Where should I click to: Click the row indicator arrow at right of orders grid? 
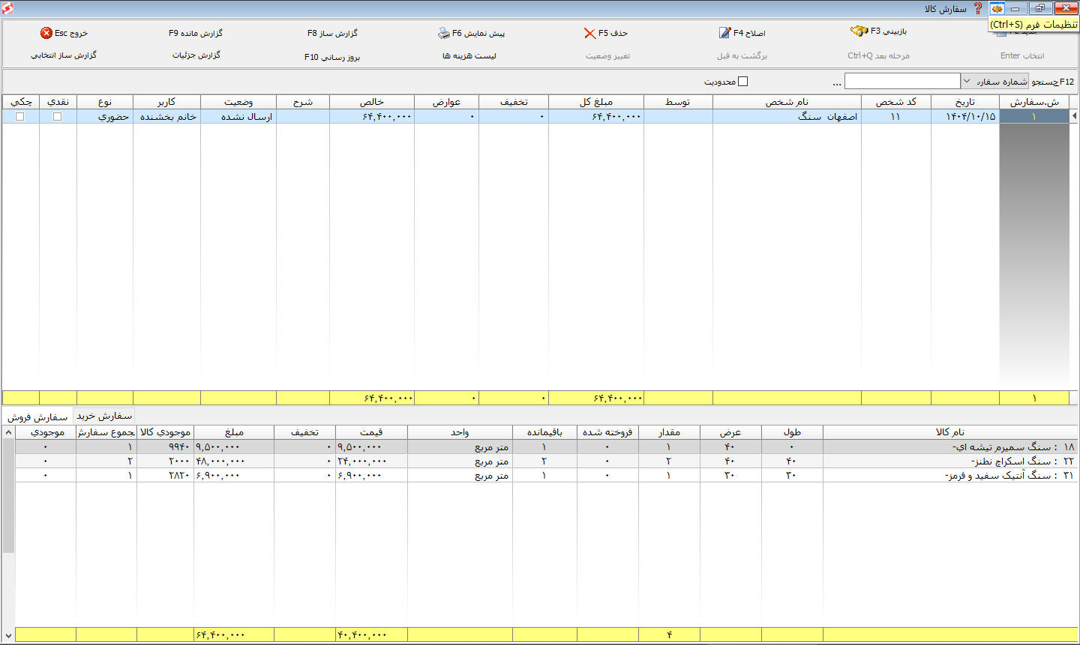(x=1074, y=116)
